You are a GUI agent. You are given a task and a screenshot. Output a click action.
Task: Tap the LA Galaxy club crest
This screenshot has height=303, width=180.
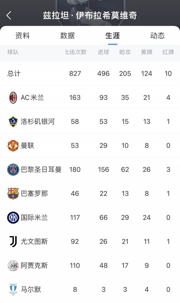(x=13, y=121)
